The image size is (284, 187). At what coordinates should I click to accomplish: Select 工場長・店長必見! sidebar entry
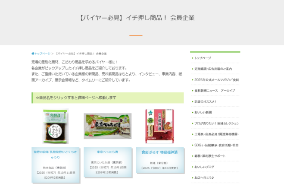tap(216, 134)
